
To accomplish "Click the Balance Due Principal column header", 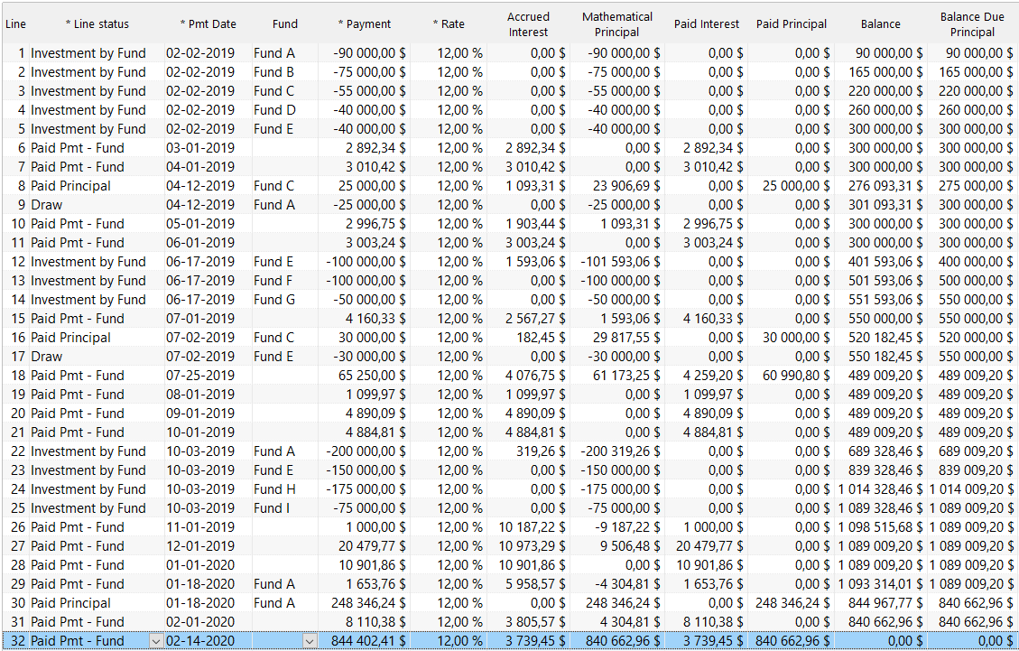I will coord(972,24).
